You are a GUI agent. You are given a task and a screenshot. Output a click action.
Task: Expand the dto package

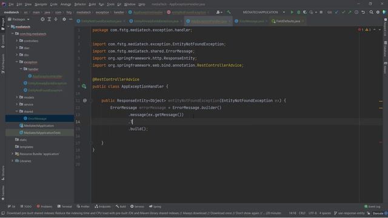pyautogui.click(x=17, y=54)
